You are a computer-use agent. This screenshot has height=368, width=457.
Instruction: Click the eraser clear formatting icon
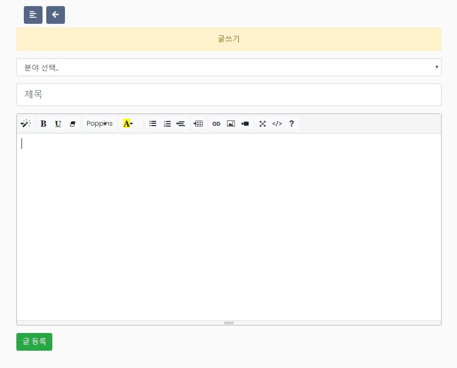(x=72, y=124)
